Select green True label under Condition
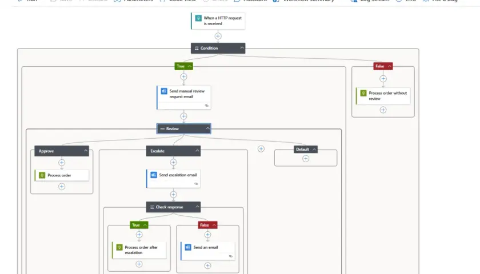 (x=181, y=66)
